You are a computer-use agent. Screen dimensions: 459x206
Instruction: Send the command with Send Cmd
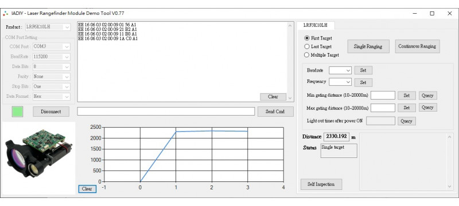click(x=275, y=112)
